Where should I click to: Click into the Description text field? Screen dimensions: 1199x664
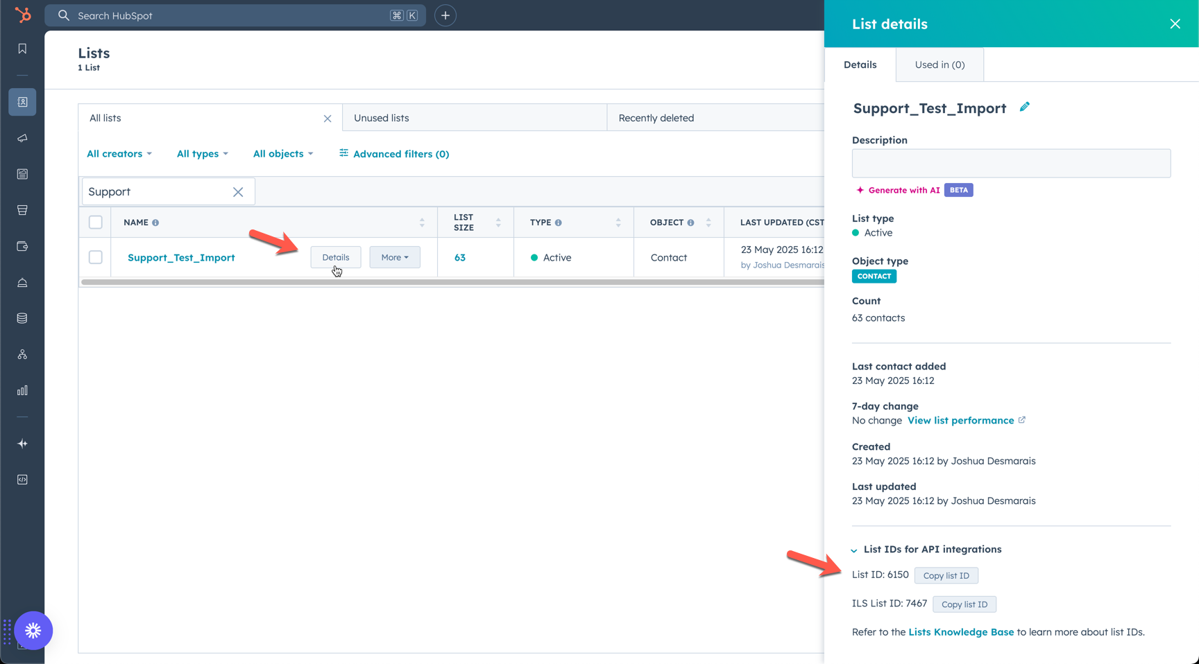[1011, 164]
